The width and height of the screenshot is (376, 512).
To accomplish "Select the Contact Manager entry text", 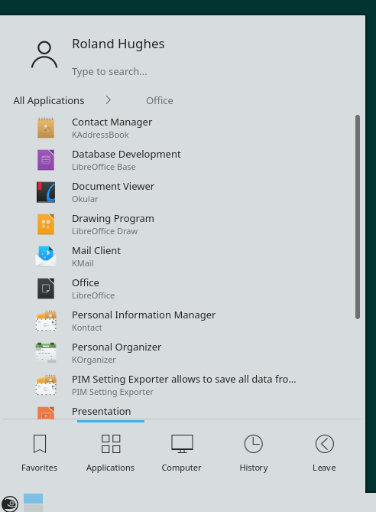I will [112, 122].
